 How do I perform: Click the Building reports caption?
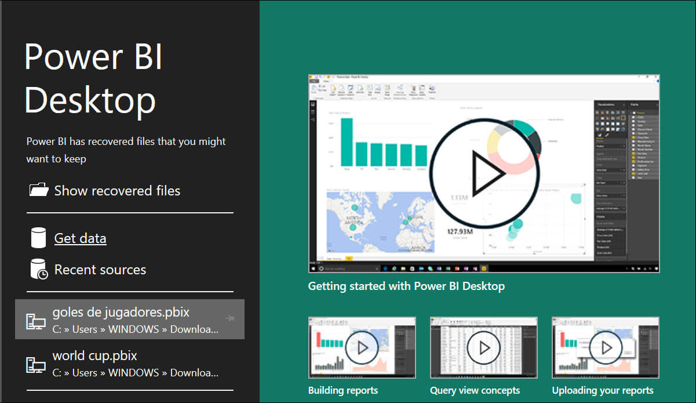(343, 390)
